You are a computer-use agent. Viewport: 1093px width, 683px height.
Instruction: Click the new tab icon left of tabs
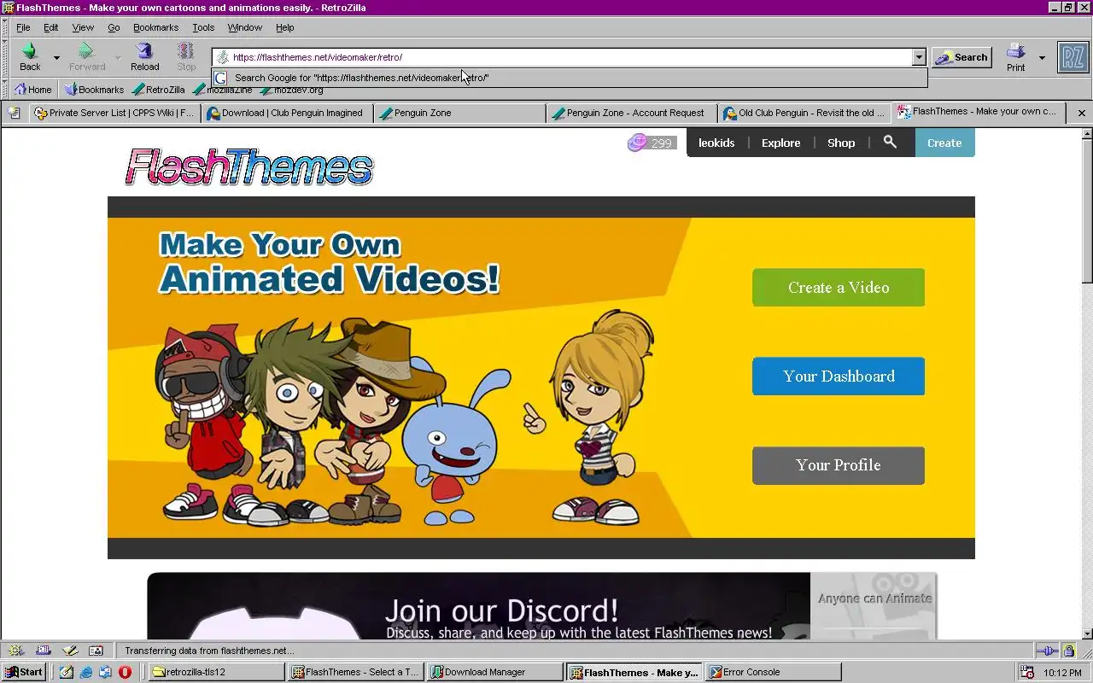(x=14, y=113)
